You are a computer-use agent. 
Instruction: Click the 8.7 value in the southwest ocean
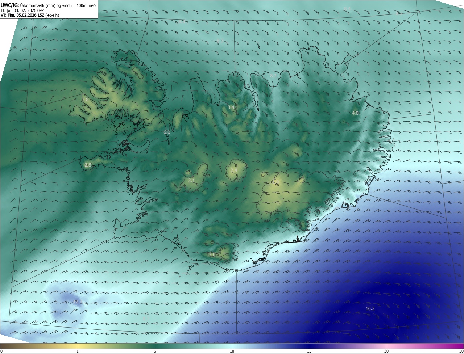coord(146,318)
